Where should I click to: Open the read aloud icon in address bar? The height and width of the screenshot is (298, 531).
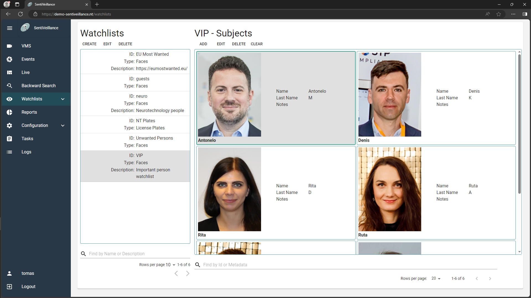click(x=488, y=14)
